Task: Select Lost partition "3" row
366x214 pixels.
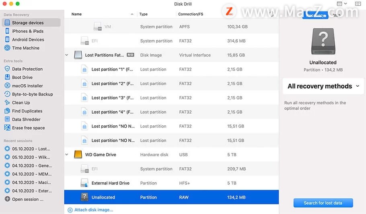Action: point(172,98)
